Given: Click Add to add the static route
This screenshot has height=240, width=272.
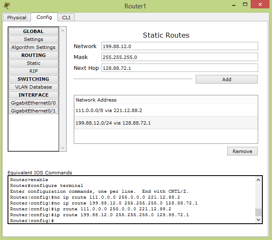Looking at the screenshot, I should pyautogui.click(x=227, y=79).
